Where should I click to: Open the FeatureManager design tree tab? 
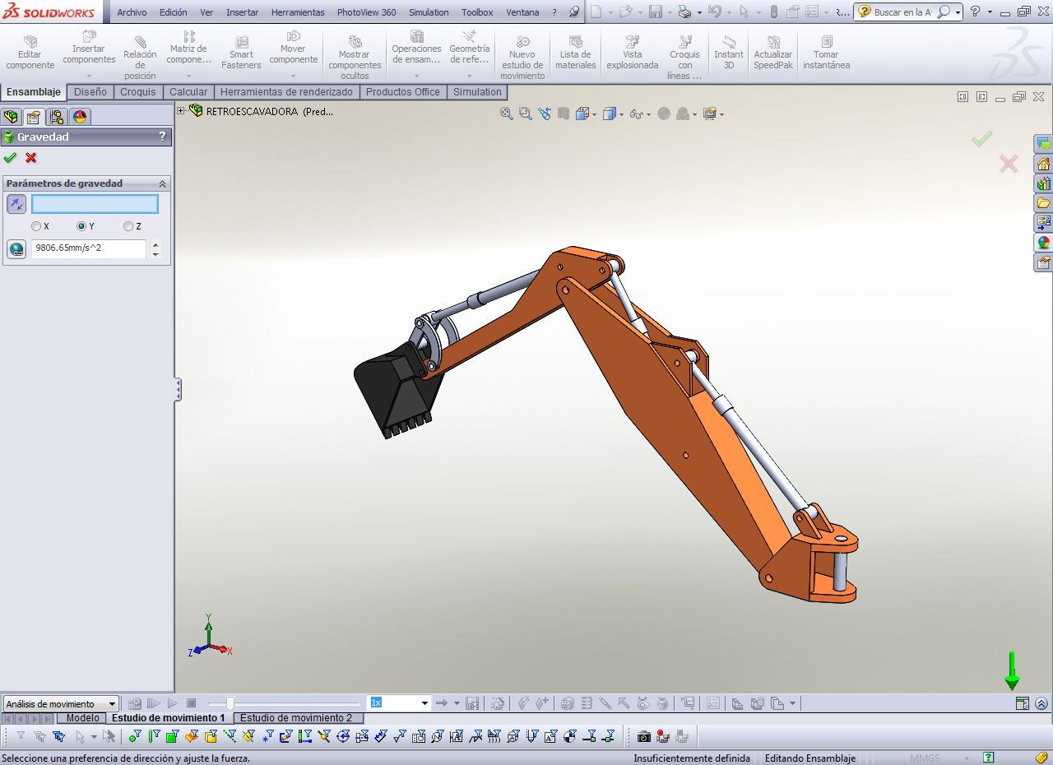[11, 117]
